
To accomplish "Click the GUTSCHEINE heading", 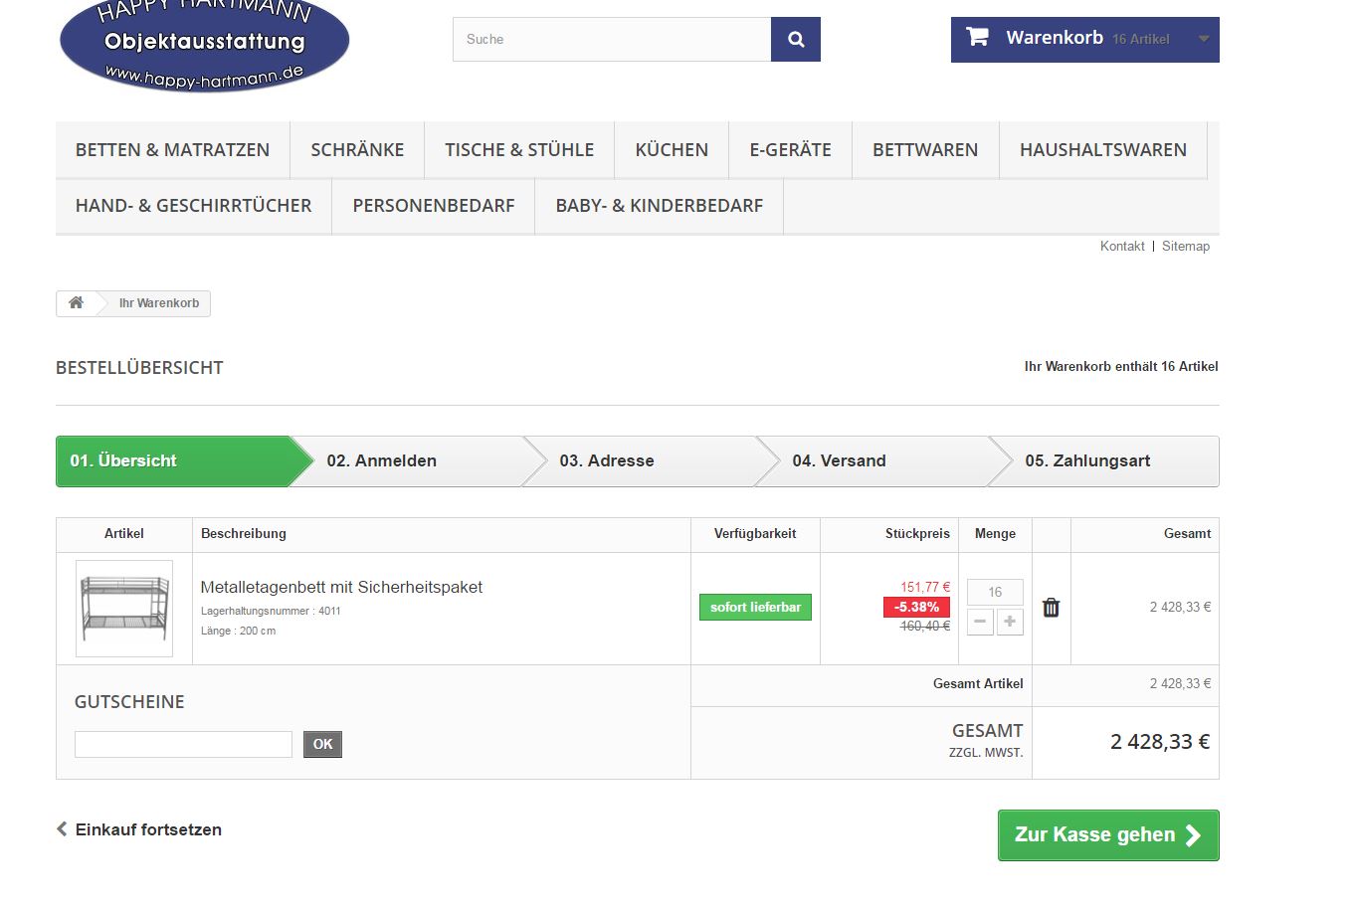I will click(x=129, y=702).
